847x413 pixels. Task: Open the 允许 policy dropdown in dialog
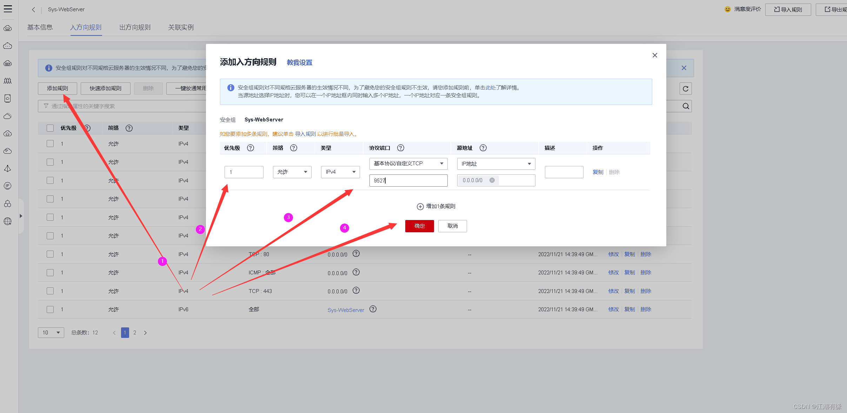click(x=292, y=172)
